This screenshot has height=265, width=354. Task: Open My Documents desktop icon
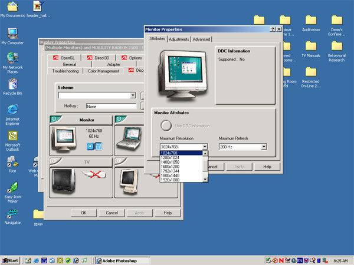point(12,9)
